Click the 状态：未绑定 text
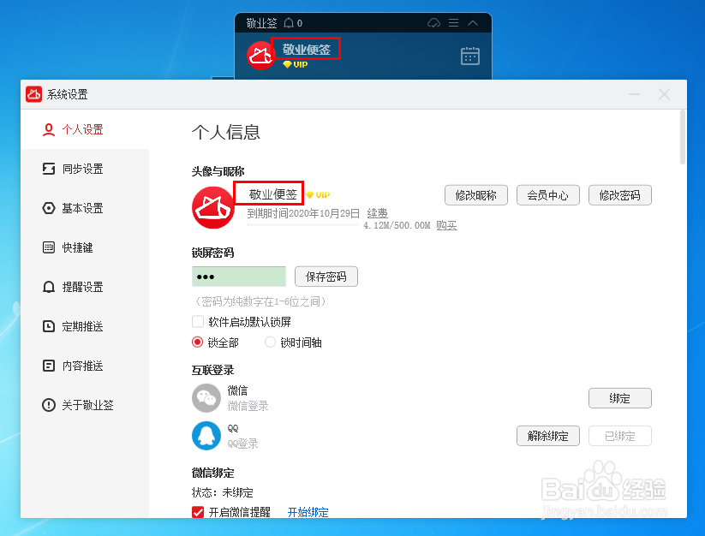This screenshot has width=705, height=536. pos(223,493)
